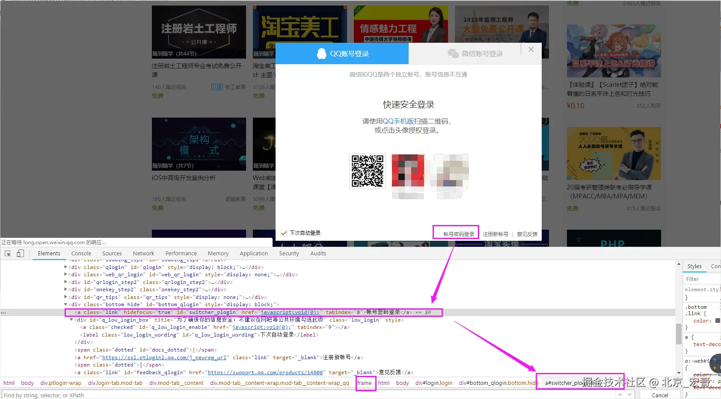Go to next search result arrow
The width and height of the screenshot is (721, 399).
pos(629,395)
